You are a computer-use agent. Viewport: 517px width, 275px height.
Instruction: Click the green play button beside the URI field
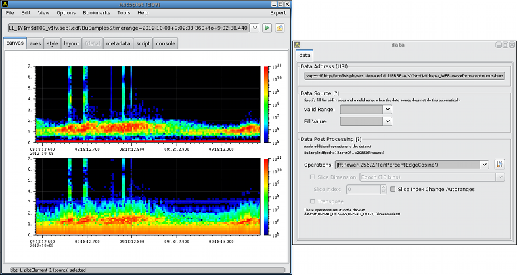[267, 28]
